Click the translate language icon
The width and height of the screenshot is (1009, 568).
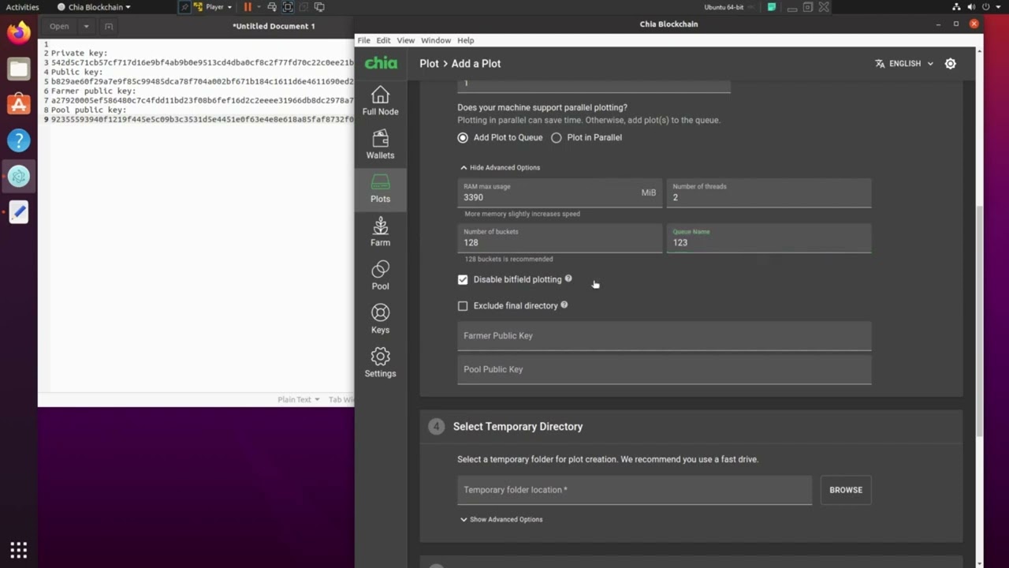[880, 63]
